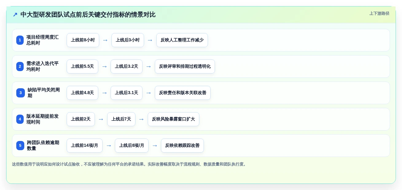Click the 上下游路径 label in header
Screen dimensions: 402x190
point(379,13)
